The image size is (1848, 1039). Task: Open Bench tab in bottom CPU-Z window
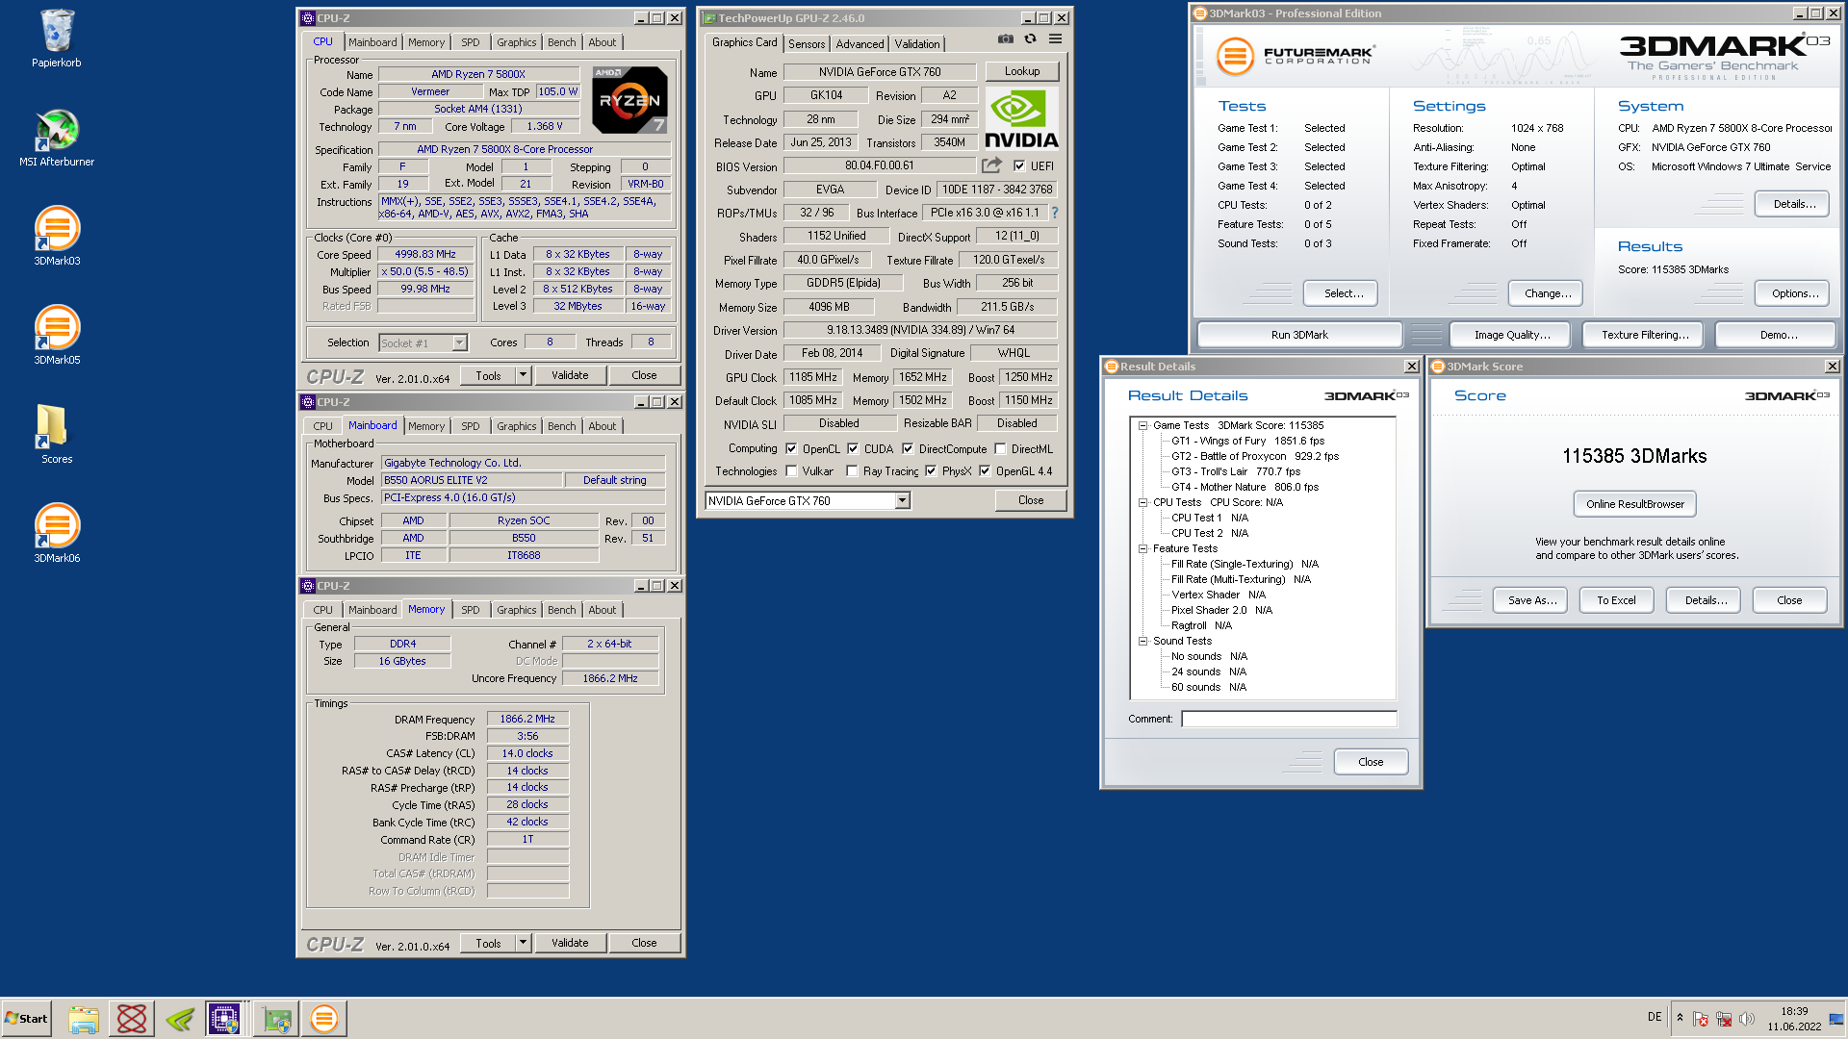coord(561,610)
